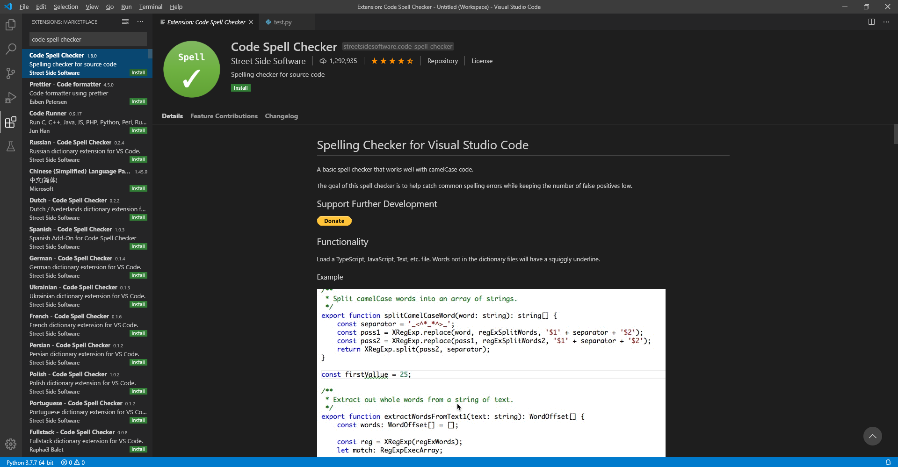The height and width of the screenshot is (467, 898).
Task: Install Code Spell Checker from the list
Action: pyautogui.click(x=138, y=72)
